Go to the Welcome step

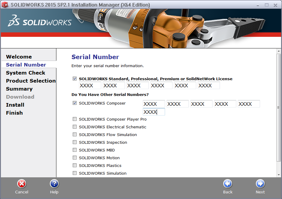[19, 57]
